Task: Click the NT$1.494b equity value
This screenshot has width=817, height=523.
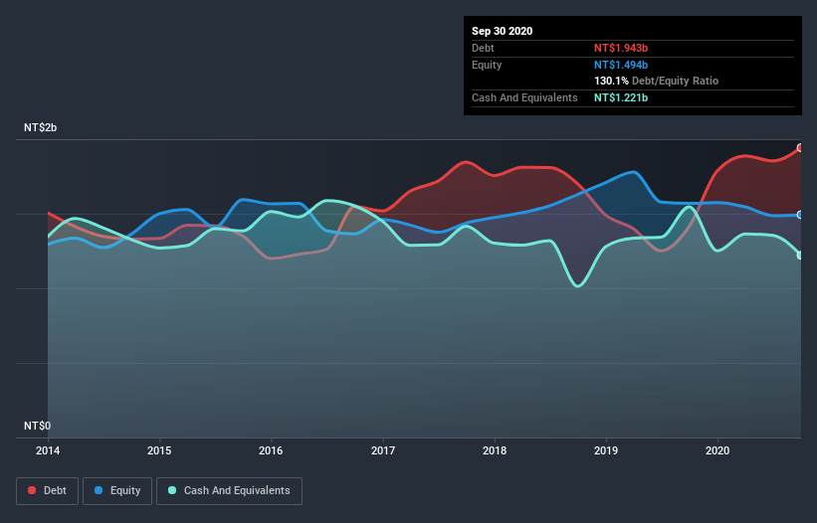Action: 621,65
